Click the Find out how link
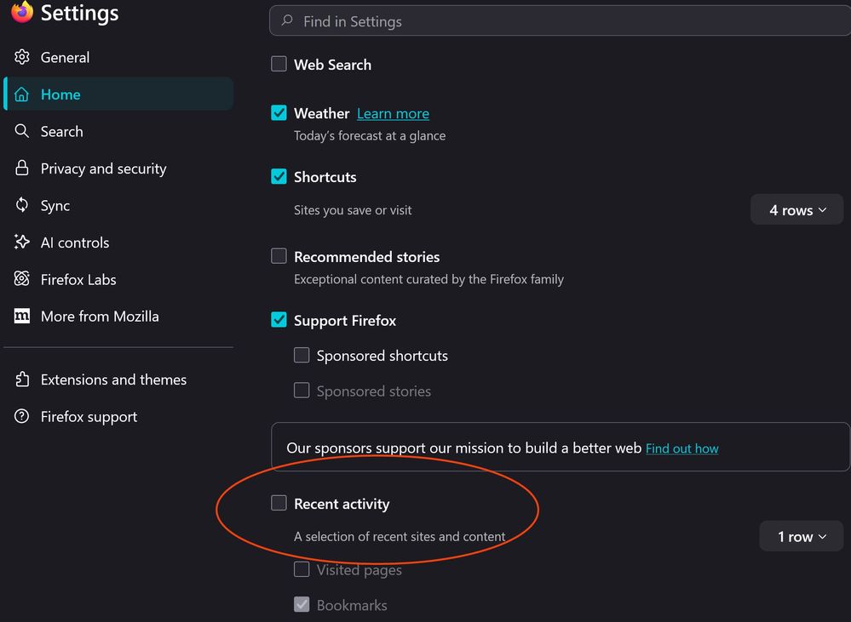This screenshot has width=851, height=622. click(681, 448)
